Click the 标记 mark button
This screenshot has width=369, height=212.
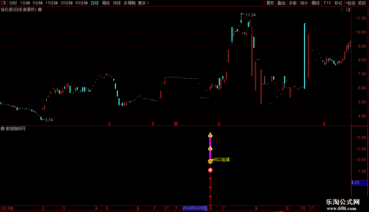pos(338,3)
